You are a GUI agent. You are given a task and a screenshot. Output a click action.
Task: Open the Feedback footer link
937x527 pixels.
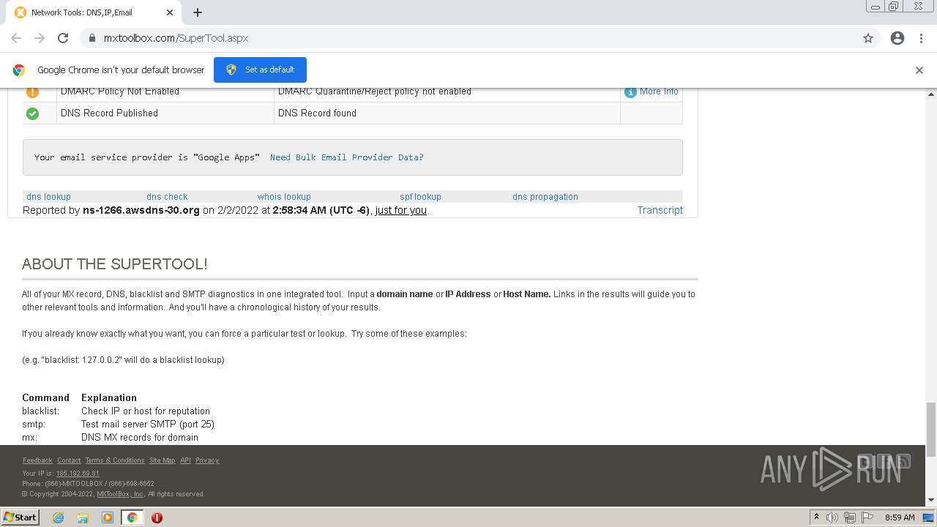point(37,460)
